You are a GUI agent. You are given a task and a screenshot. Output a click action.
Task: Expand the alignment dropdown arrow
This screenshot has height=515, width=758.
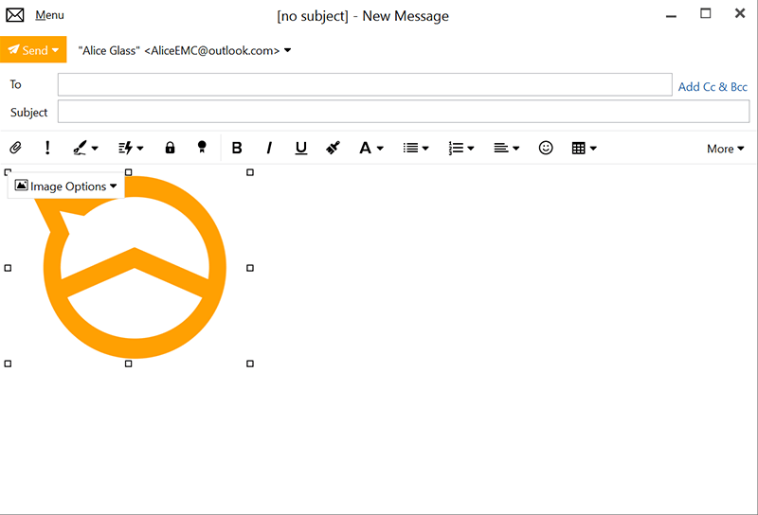[x=515, y=149]
